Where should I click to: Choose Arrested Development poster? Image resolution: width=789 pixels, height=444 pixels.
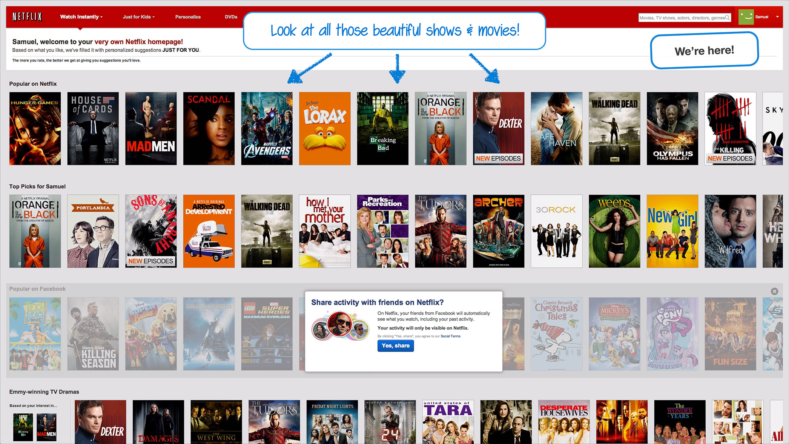[x=209, y=231]
